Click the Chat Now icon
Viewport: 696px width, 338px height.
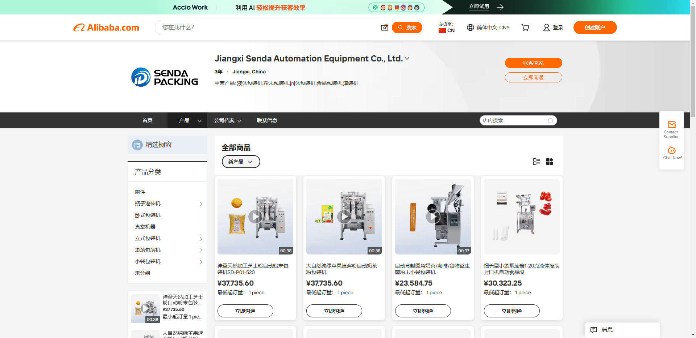[x=671, y=150]
